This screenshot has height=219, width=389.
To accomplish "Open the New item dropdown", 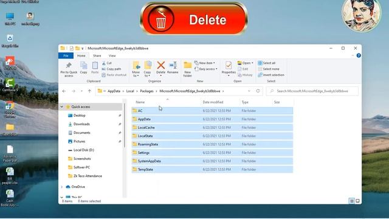I will pyautogui.click(x=205, y=63).
